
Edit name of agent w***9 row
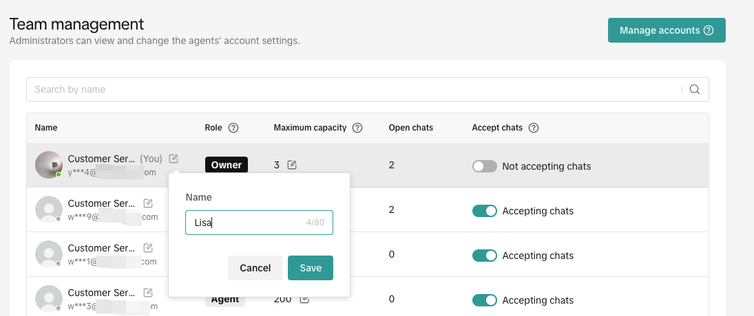tap(148, 203)
